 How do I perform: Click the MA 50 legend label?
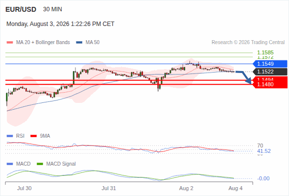coord(93,43)
